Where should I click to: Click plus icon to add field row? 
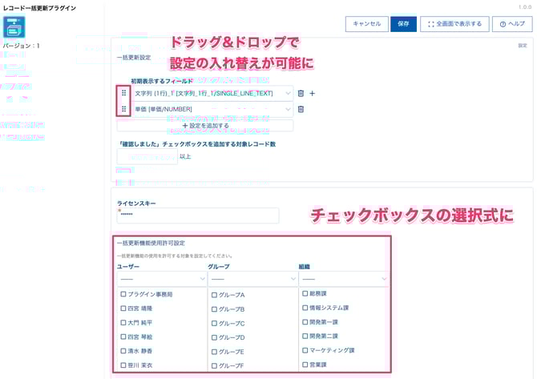(313, 93)
